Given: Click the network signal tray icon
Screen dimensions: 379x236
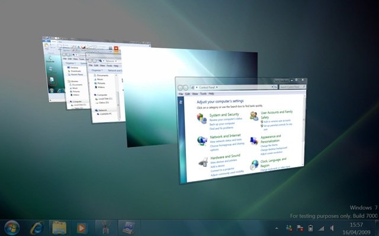Looking at the screenshot, I should pyautogui.click(x=321, y=228).
